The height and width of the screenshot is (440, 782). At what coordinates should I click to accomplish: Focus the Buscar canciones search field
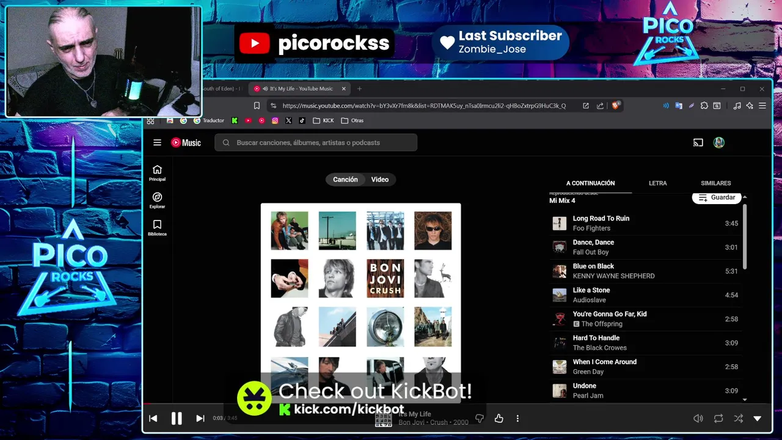[x=316, y=142]
